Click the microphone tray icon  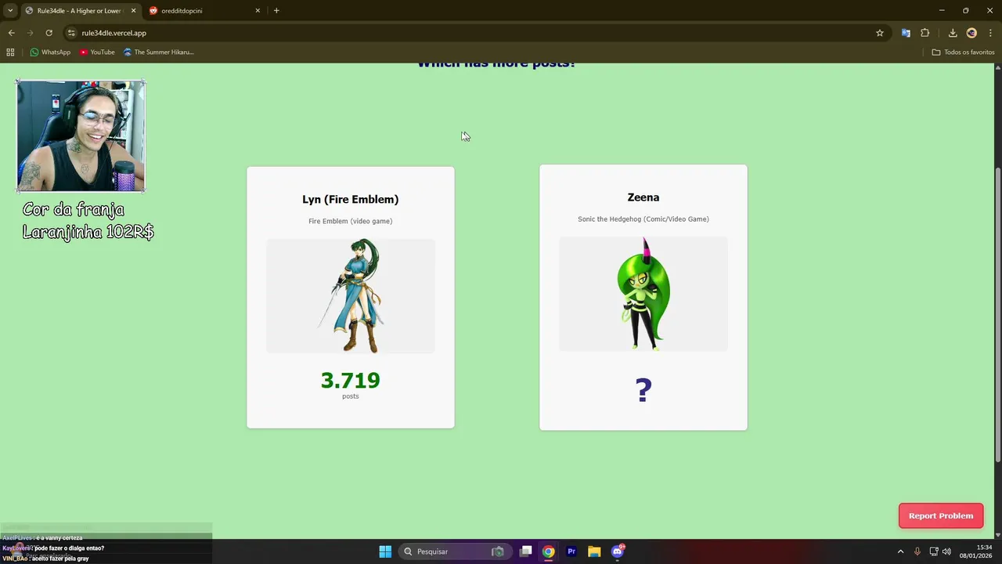pos(917,551)
